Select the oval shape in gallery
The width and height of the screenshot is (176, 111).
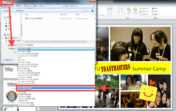coord(122,9)
